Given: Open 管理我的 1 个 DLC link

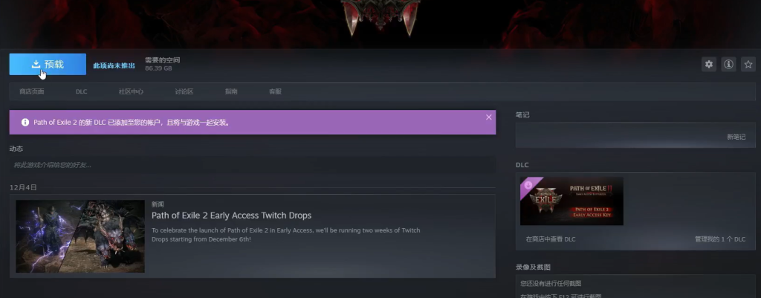Looking at the screenshot, I should [x=719, y=239].
